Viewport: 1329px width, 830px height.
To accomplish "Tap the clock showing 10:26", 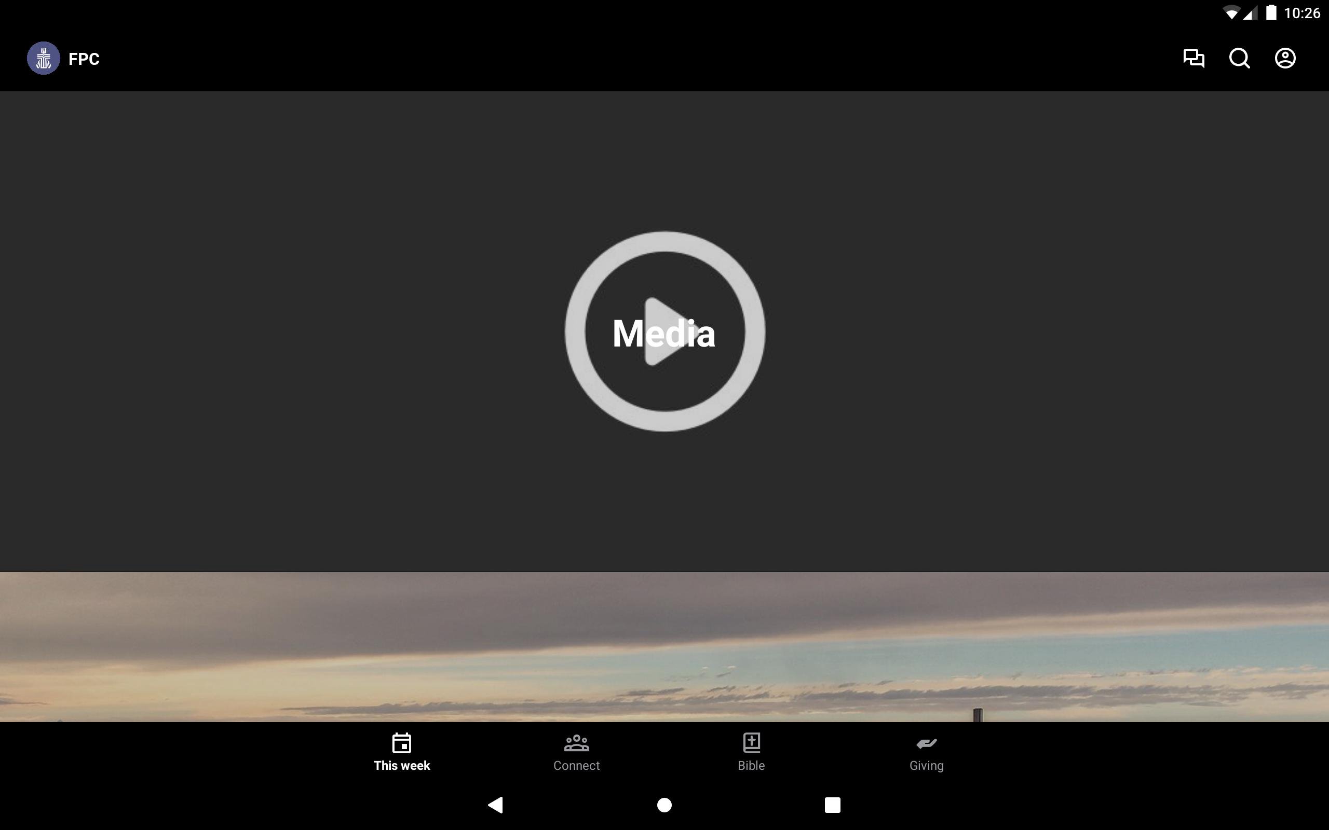I will click(1301, 12).
